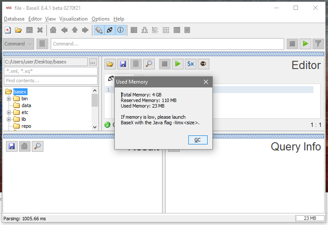Select the lib folder label

click(x=24, y=119)
